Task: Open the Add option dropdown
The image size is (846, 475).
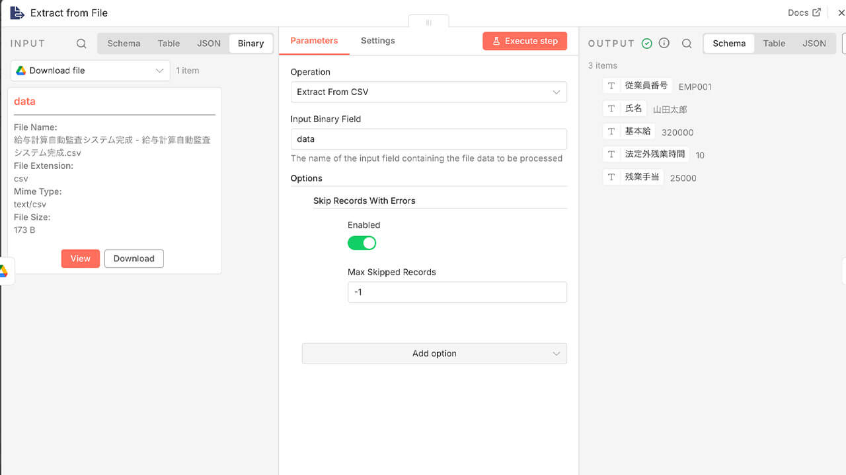Action: pos(434,354)
